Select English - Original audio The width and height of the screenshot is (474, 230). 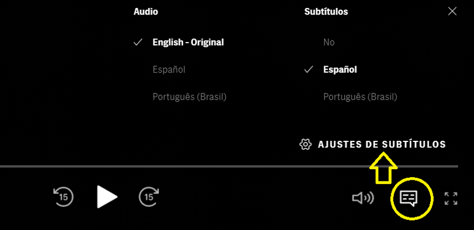click(x=188, y=42)
